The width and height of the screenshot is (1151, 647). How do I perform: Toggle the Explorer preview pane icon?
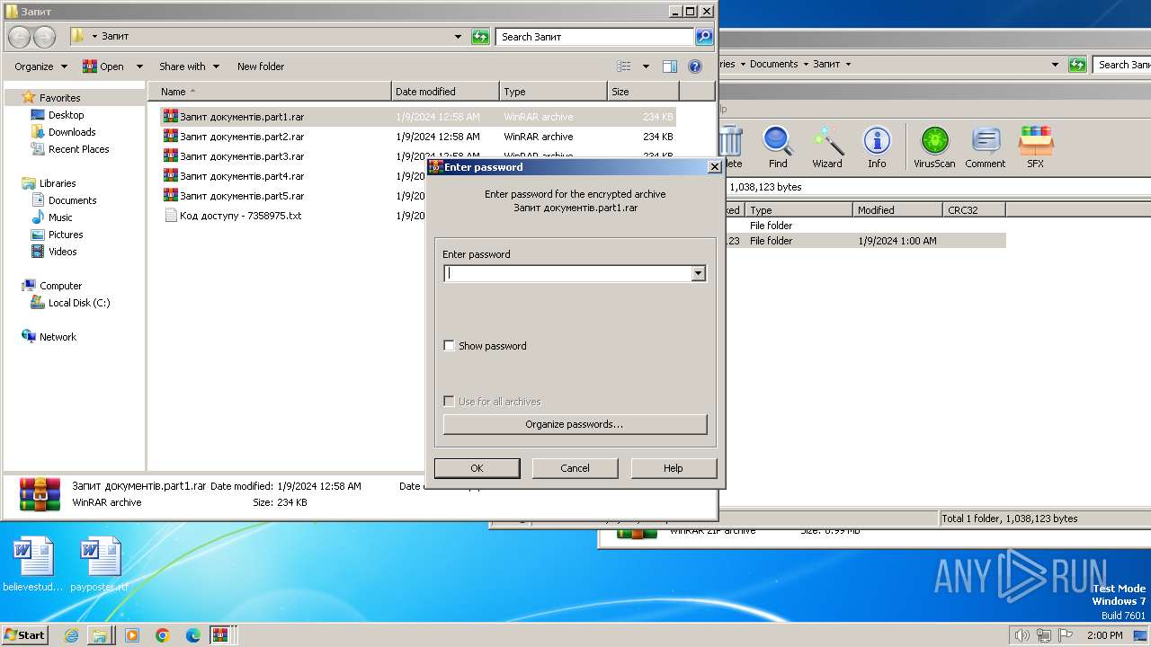click(x=669, y=66)
